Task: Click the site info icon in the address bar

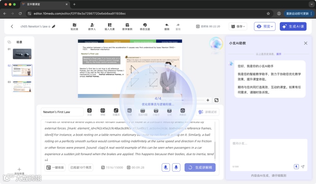Action: click(29, 13)
